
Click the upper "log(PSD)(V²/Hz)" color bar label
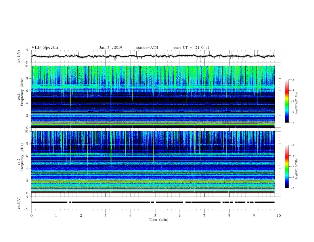pos(297,103)
